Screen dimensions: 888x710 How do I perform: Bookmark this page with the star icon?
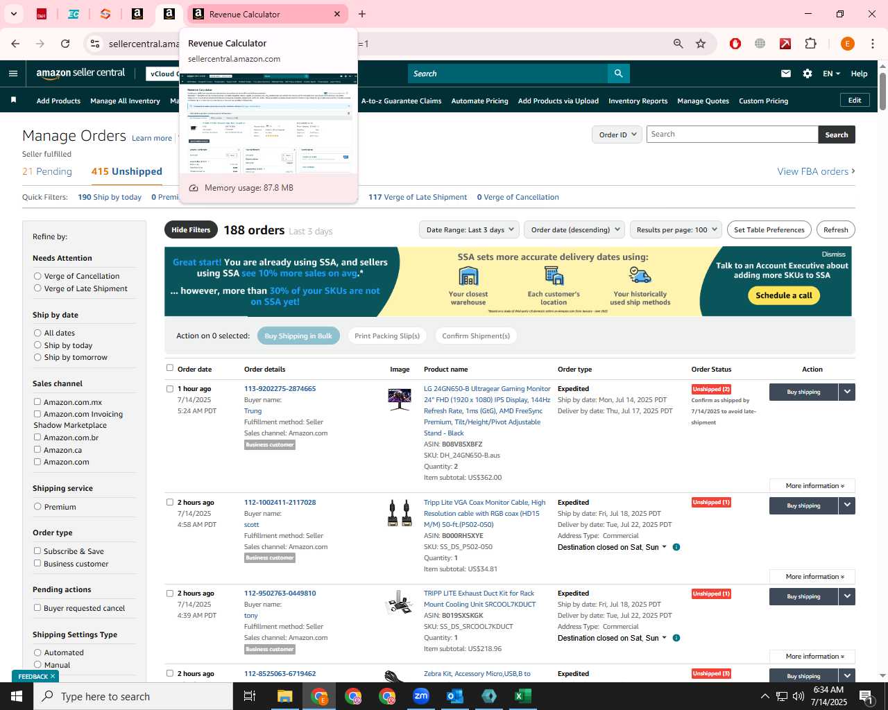(x=701, y=44)
